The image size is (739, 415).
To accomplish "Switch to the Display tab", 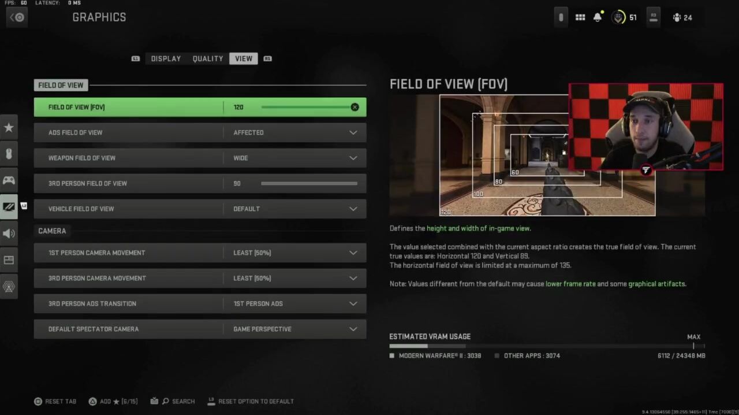I will (166, 58).
